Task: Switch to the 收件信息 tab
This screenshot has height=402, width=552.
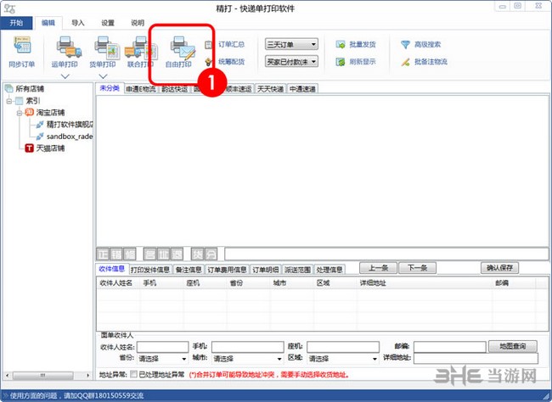Action: point(112,269)
